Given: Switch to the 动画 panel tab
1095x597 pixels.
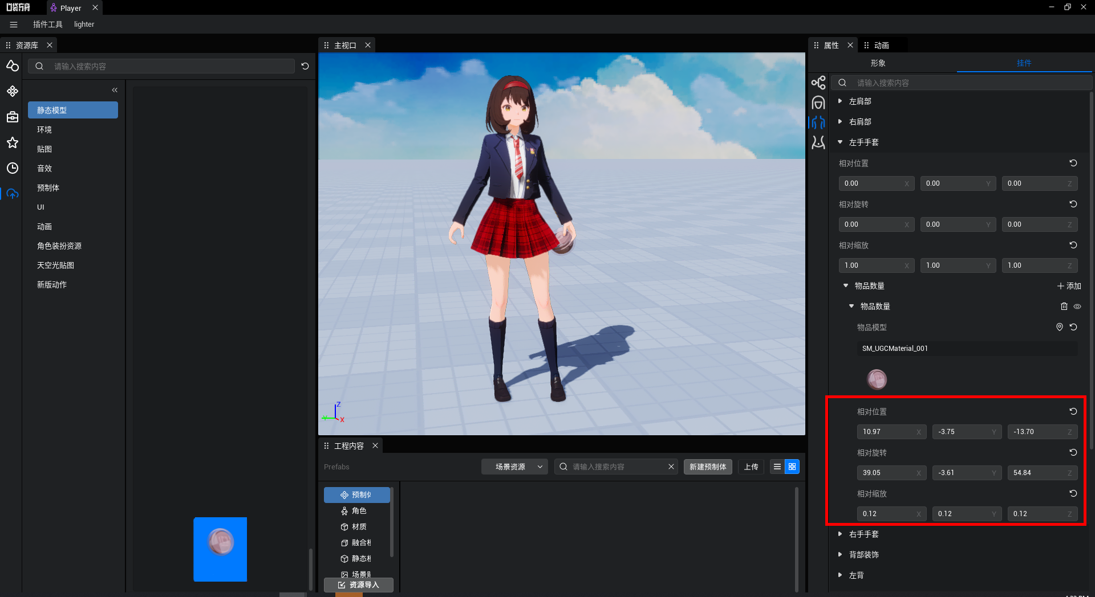Looking at the screenshot, I should pos(882,45).
